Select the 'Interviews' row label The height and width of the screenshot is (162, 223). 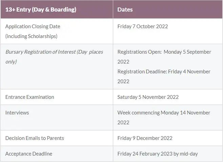tap(17, 113)
